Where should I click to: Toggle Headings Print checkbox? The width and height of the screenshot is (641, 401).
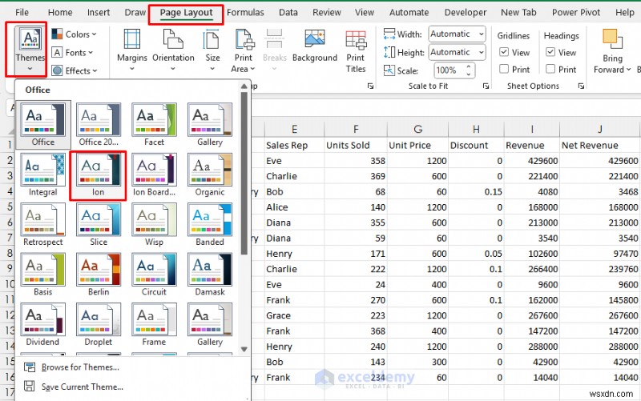coord(550,69)
